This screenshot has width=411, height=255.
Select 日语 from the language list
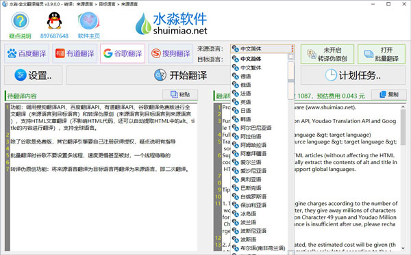pyautogui.click(x=259, y=111)
